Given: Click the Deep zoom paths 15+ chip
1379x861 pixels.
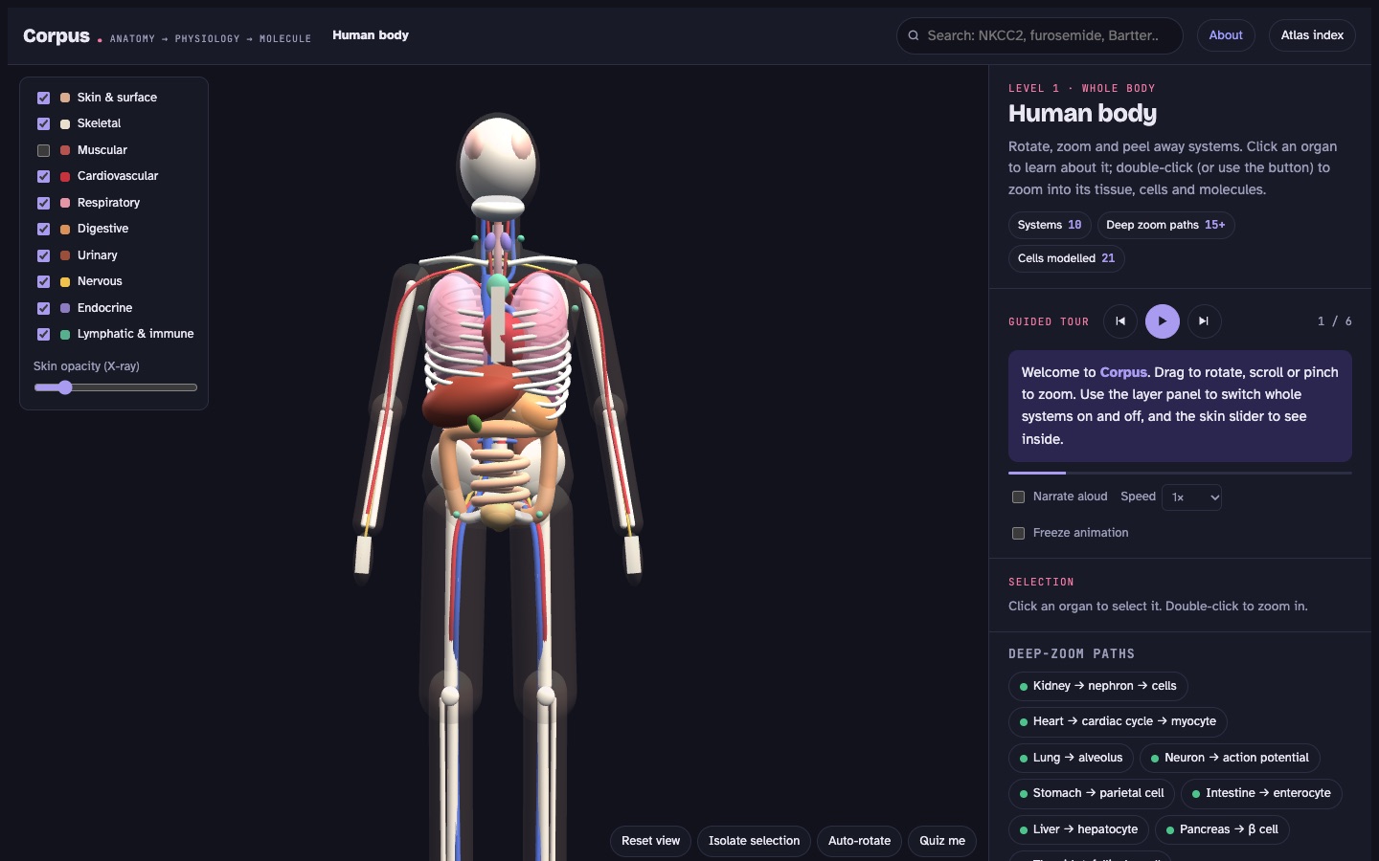Looking at the screenshot, I should [1165, 225].
